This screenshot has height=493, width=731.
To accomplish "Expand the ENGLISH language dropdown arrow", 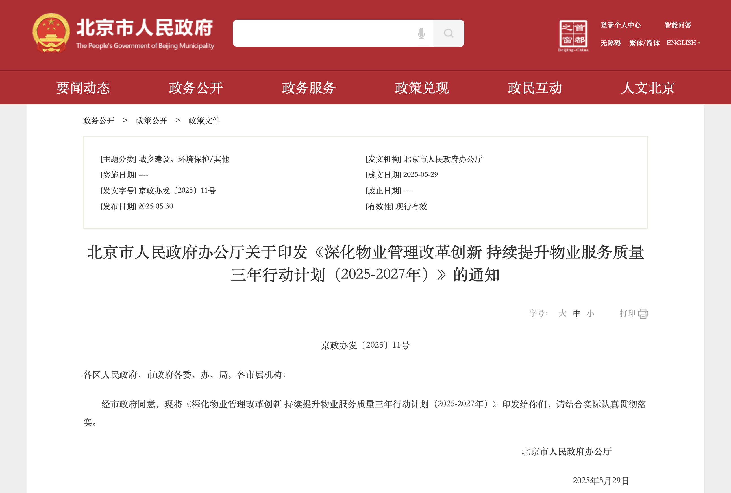I will (x=699, y=43).
